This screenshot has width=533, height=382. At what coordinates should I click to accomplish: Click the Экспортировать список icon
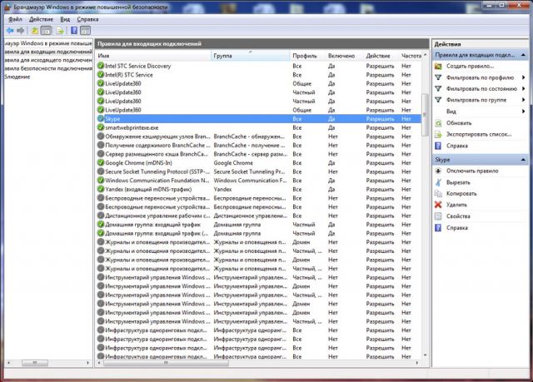click(x=439, y=135)
